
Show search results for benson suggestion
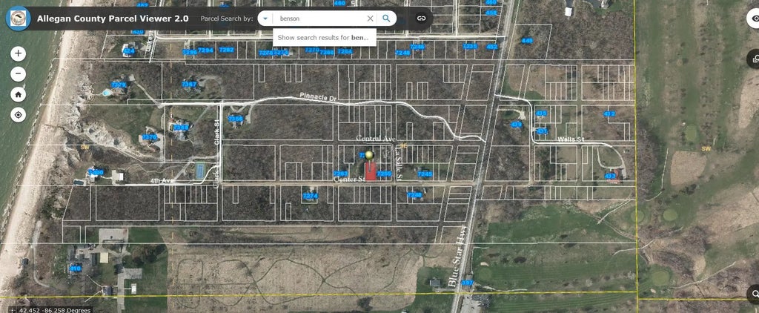pyautogui.click(x=322, y=37)
